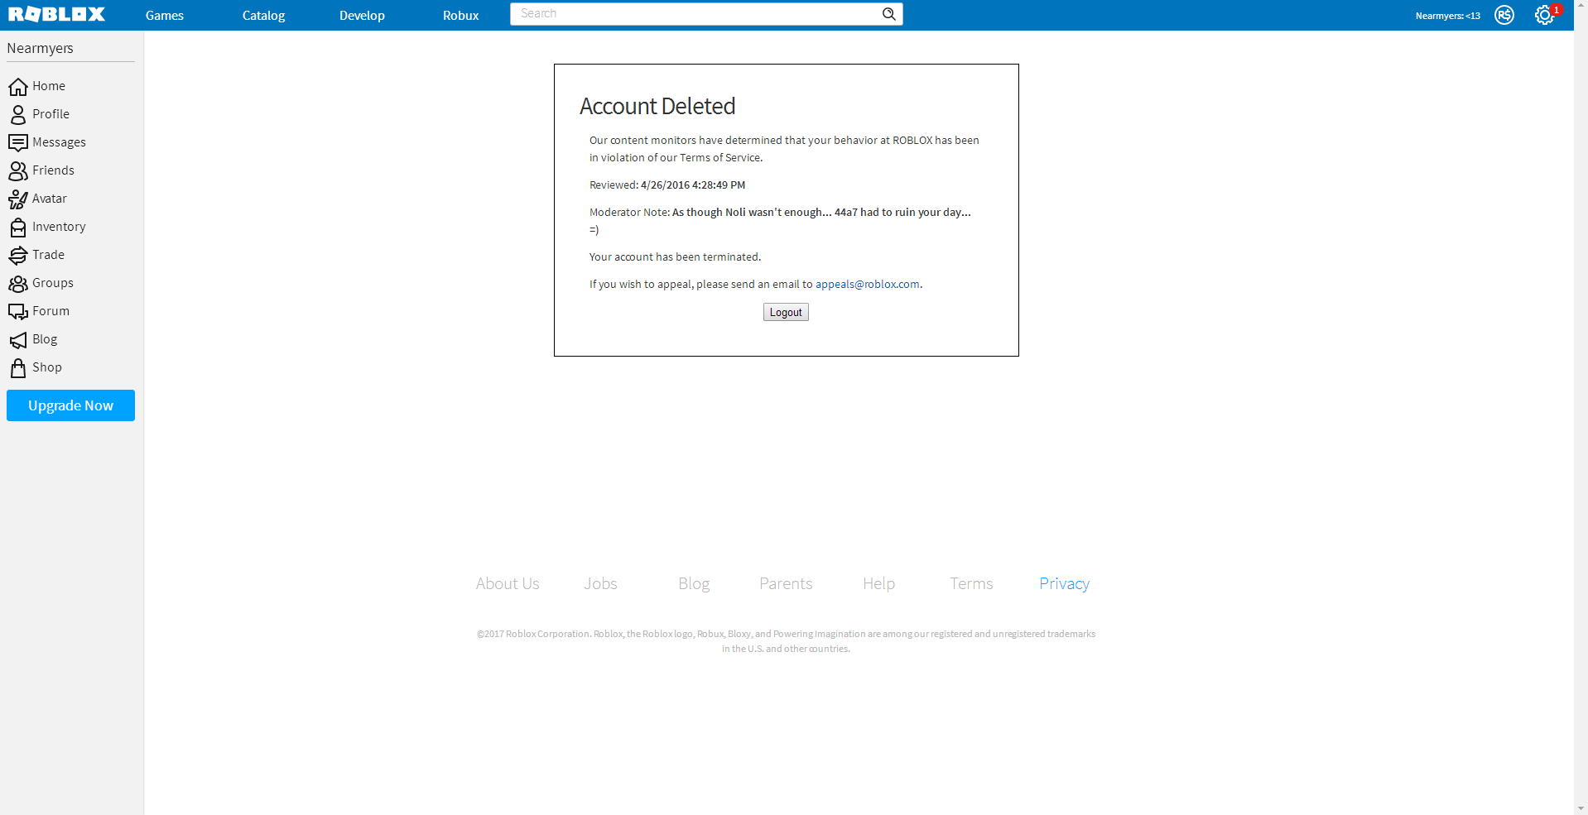Screen dimensions: 1588x815
Task: Click the search magnifier icon
Action: click(888, 14)
